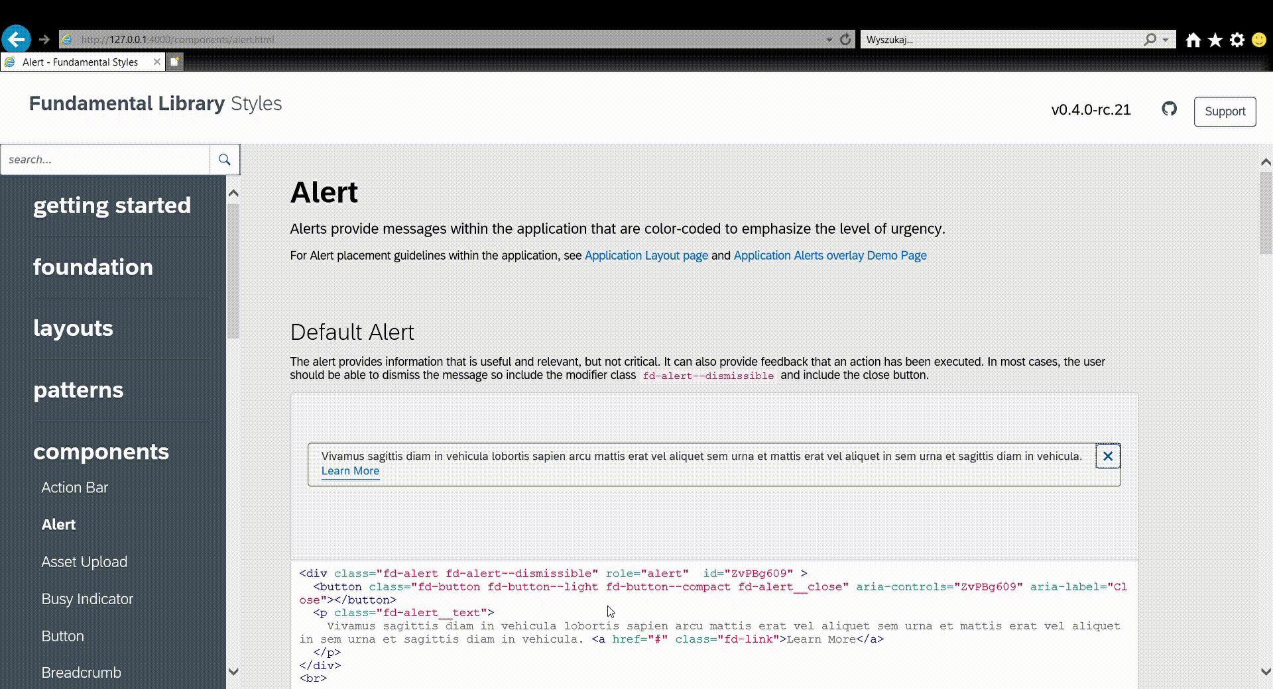Image resolution: width=1273 pixels, height=689 pixels.
Task: Open the layouts section
Action: click(73, 329)
